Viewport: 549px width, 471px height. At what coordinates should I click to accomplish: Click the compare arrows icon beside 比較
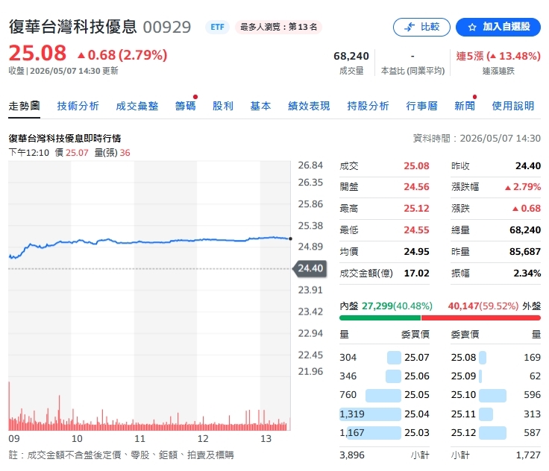(x=410, y=27)
